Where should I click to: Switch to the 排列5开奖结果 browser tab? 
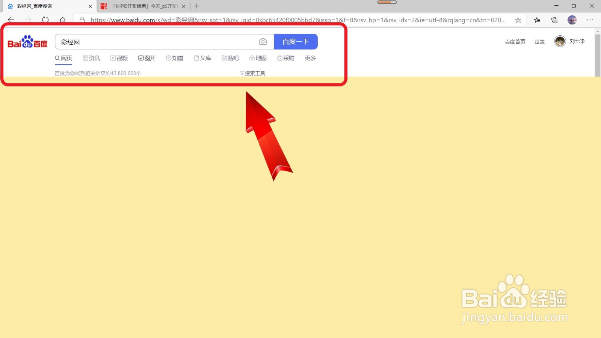pos(144,6)
